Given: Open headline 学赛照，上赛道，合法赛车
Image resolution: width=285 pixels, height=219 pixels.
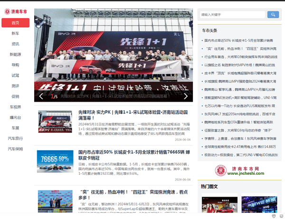Looking at the screenshot, I should click(240, 139).
